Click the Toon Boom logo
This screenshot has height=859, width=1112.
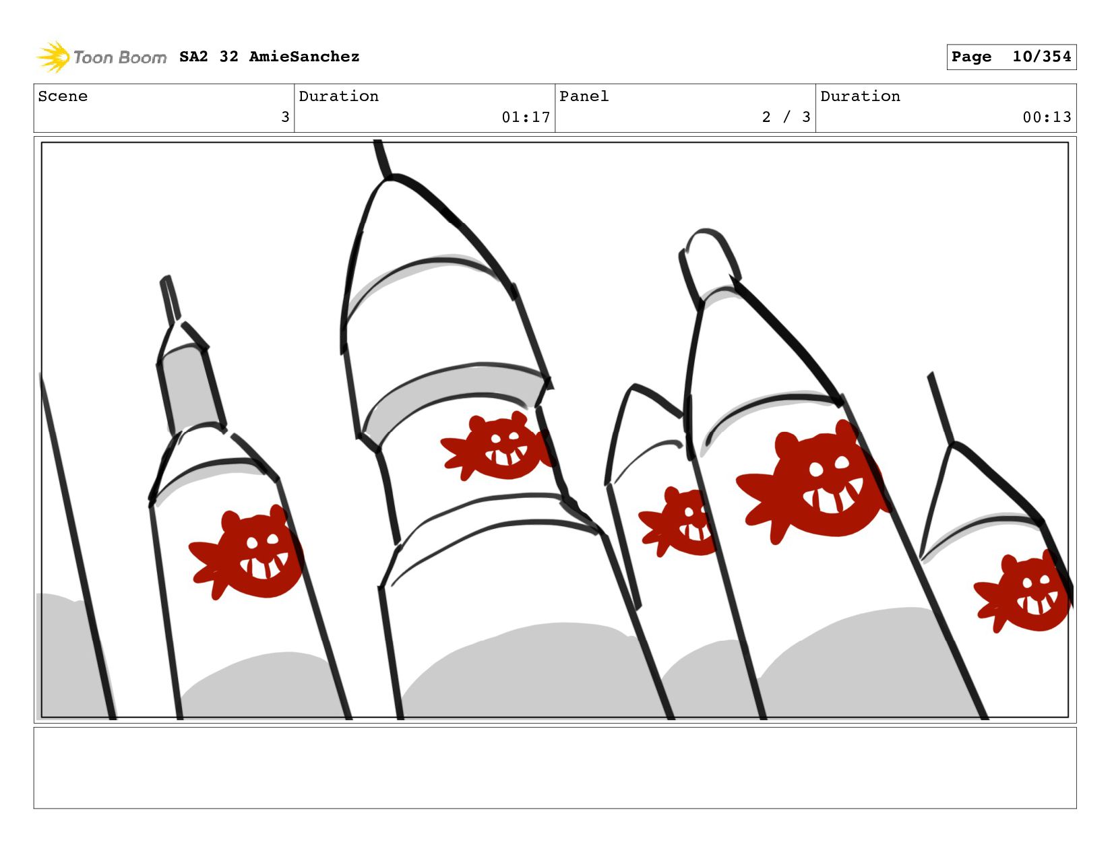(x=101, y=57)
